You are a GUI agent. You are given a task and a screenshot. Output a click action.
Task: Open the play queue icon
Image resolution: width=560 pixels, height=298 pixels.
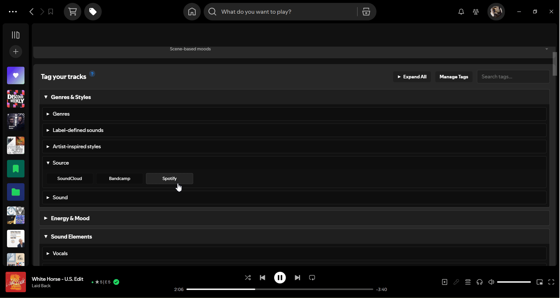[x=468, y=282]
